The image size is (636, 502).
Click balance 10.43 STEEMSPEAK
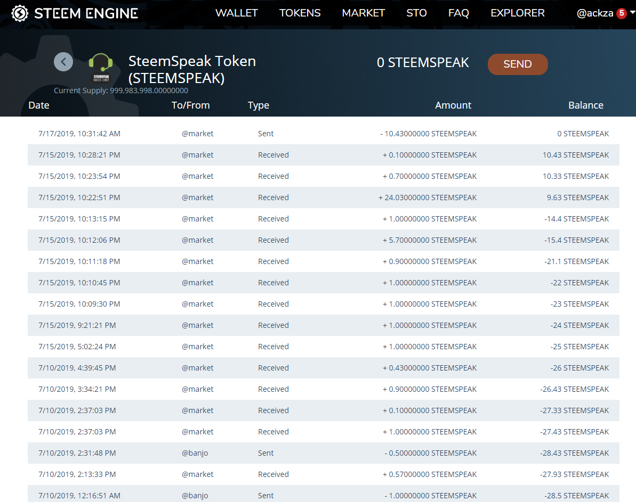coord(576,155)
